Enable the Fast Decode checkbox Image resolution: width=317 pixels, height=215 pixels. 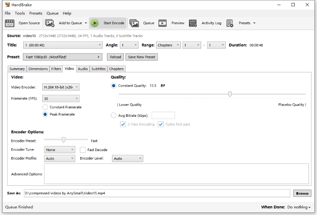83,150
